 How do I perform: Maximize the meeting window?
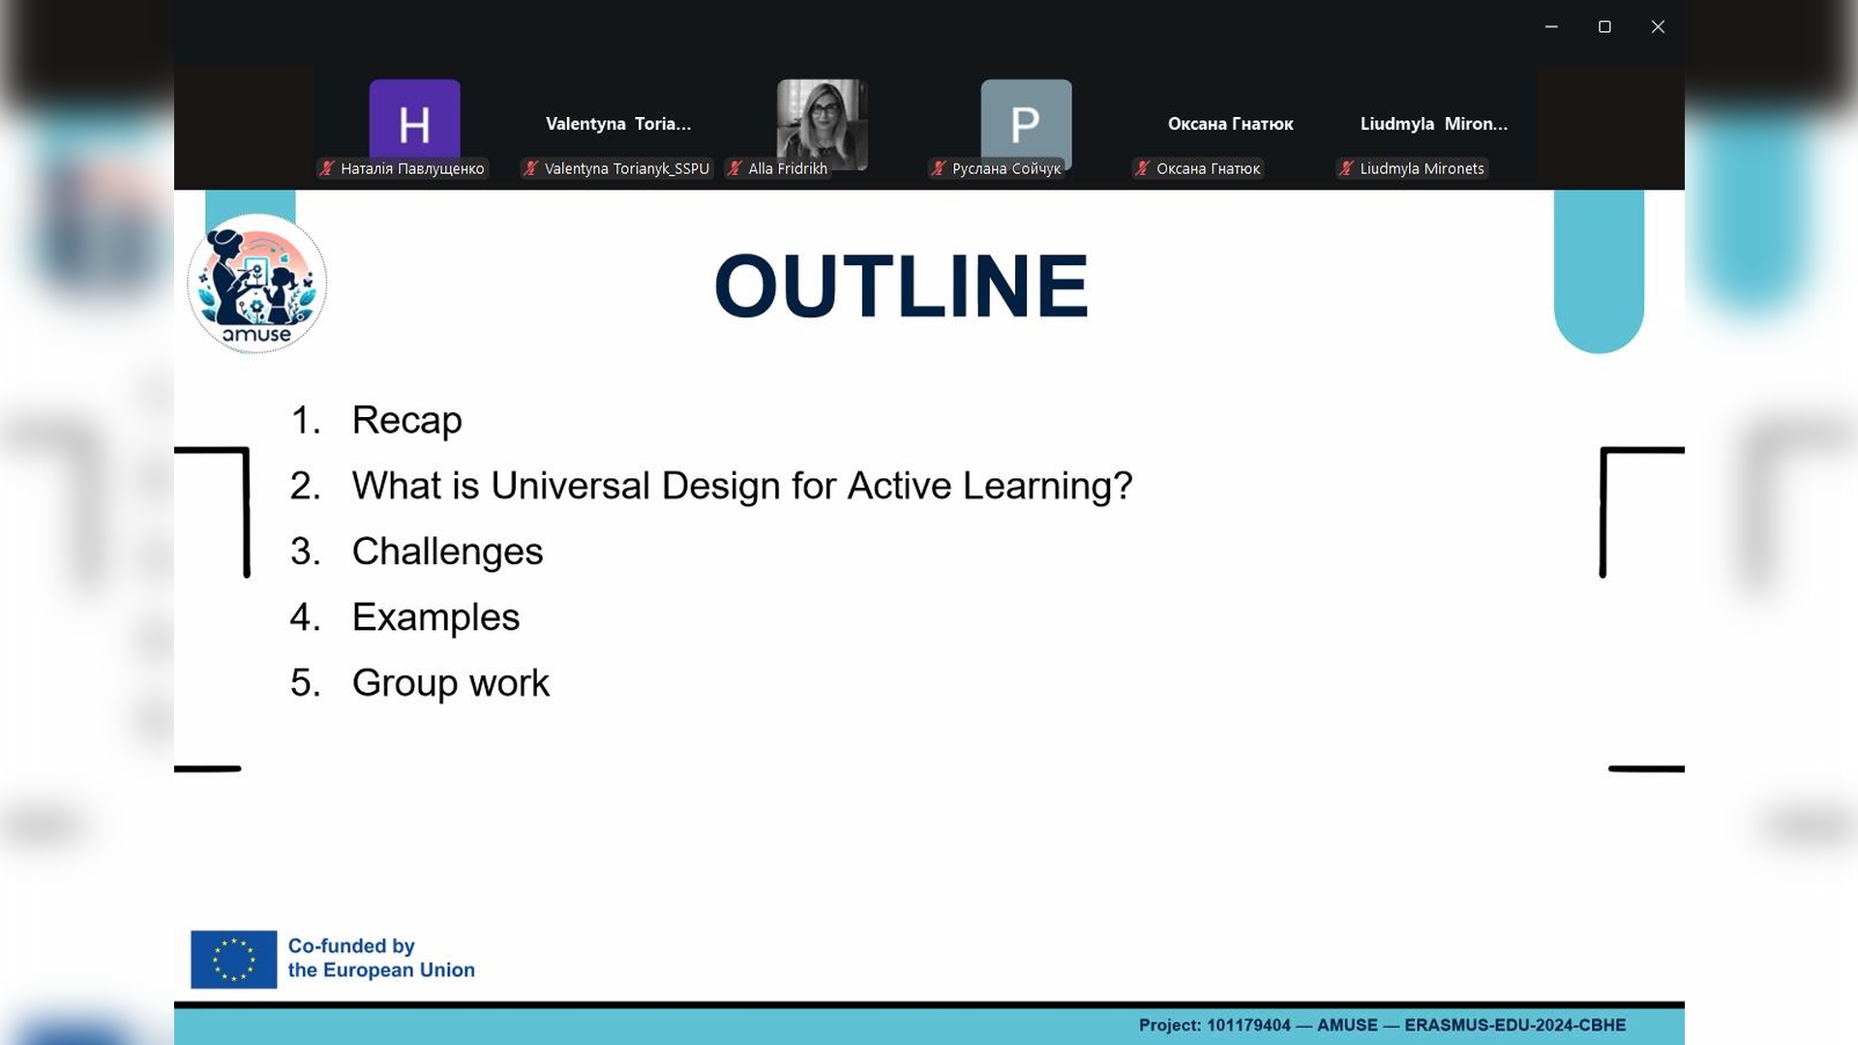click(1604, 27)
